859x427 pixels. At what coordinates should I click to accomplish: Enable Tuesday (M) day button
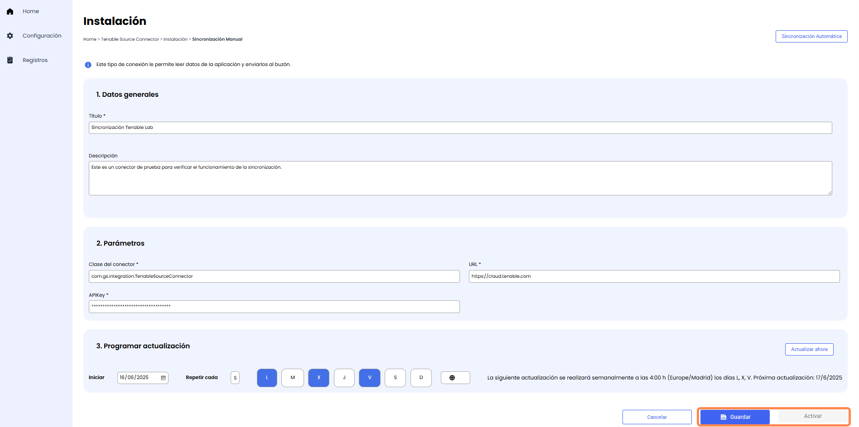292,378
